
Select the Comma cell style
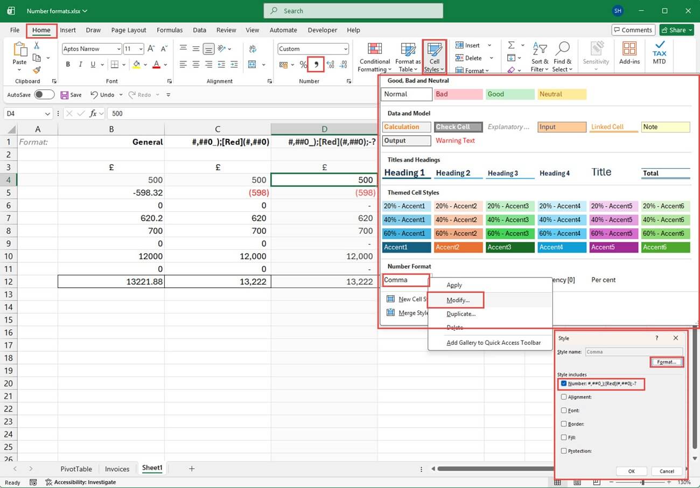pos(406,280)
